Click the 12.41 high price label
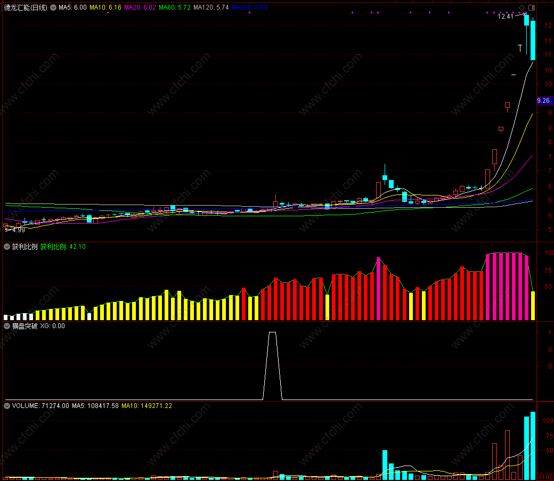Viewport: 554px width, 481px height. tap(505, 17)
